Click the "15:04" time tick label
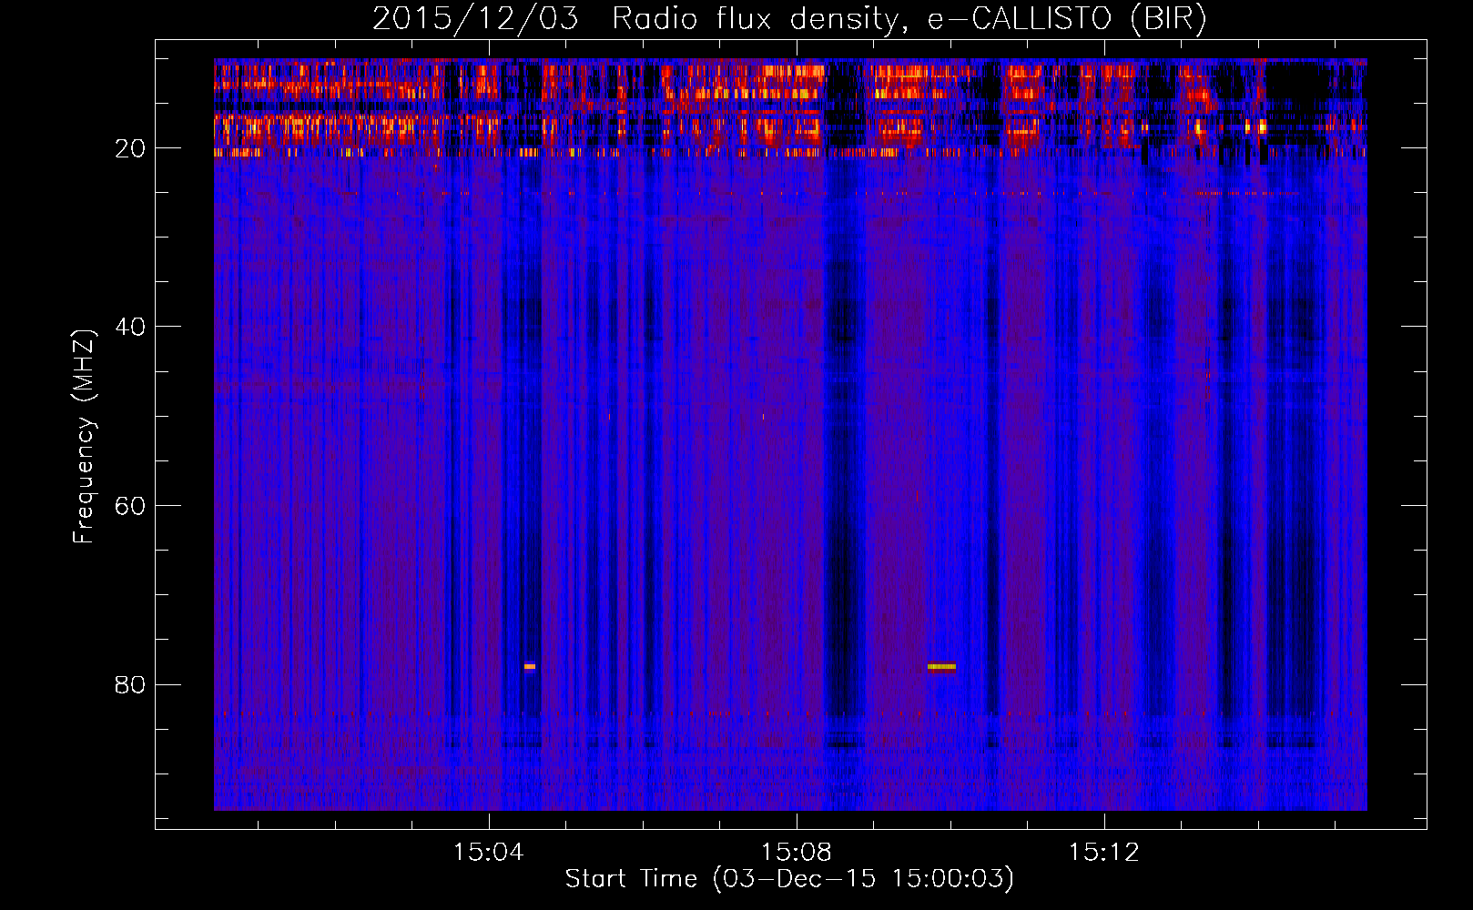1473x910 pixels. click(x=489, y=853)
